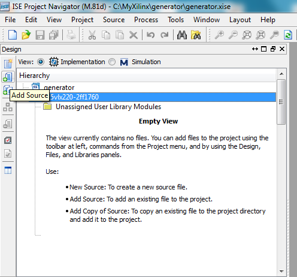The image size is (297, 277).
Task: Select the Implementation view radio button
Action: 41,62
